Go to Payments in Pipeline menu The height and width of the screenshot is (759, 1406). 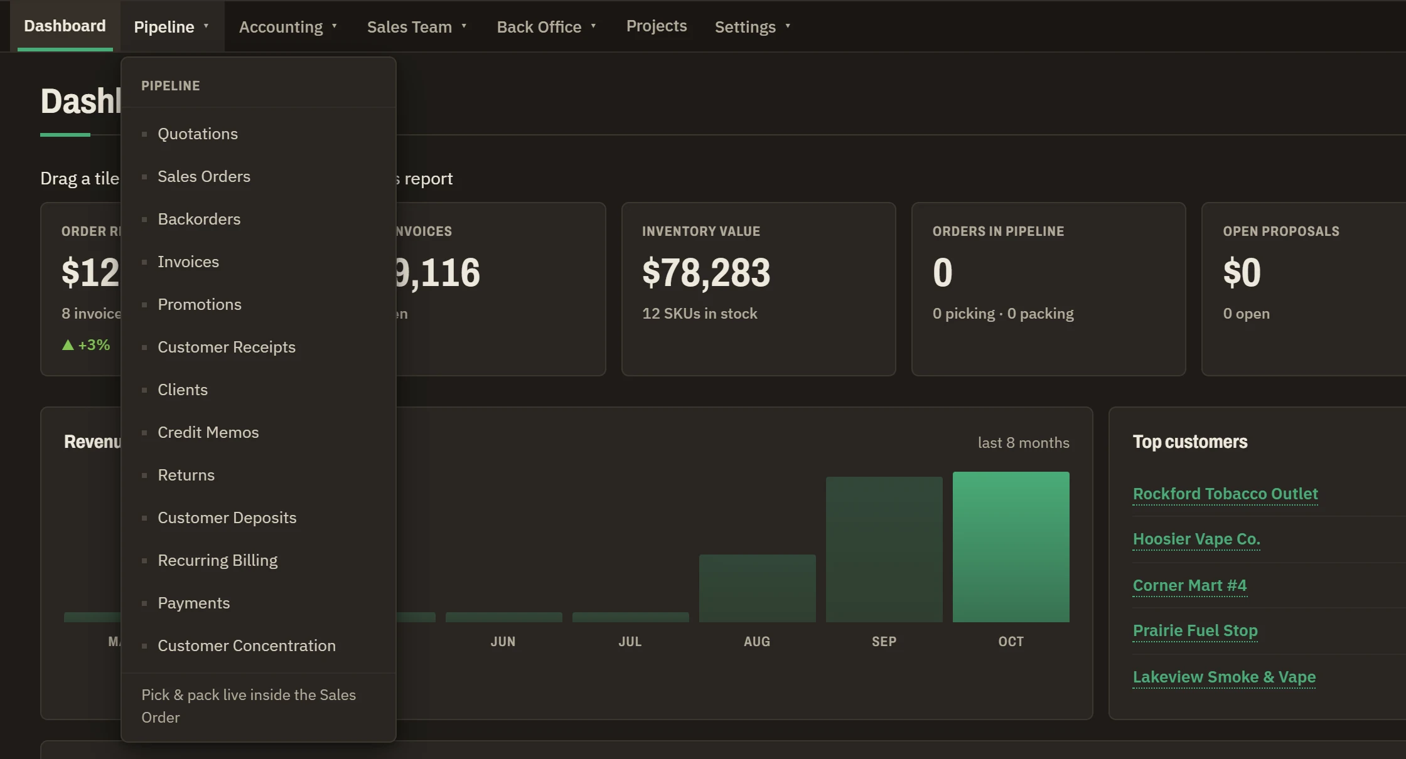point(258,603)
